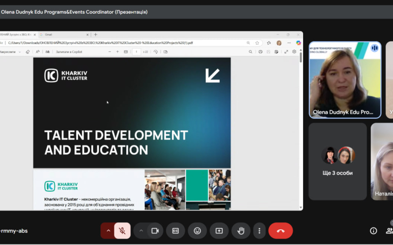Image resolution: width=393 pixels, height=245 pixels.
Task: Zoom in the PDF
Action: pyautogui.click(x=117, y=52)
